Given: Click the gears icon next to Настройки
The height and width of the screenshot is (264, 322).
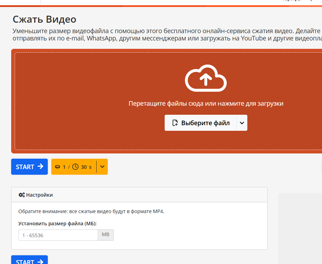Looking at the screenshot, I should coord(22,195).
